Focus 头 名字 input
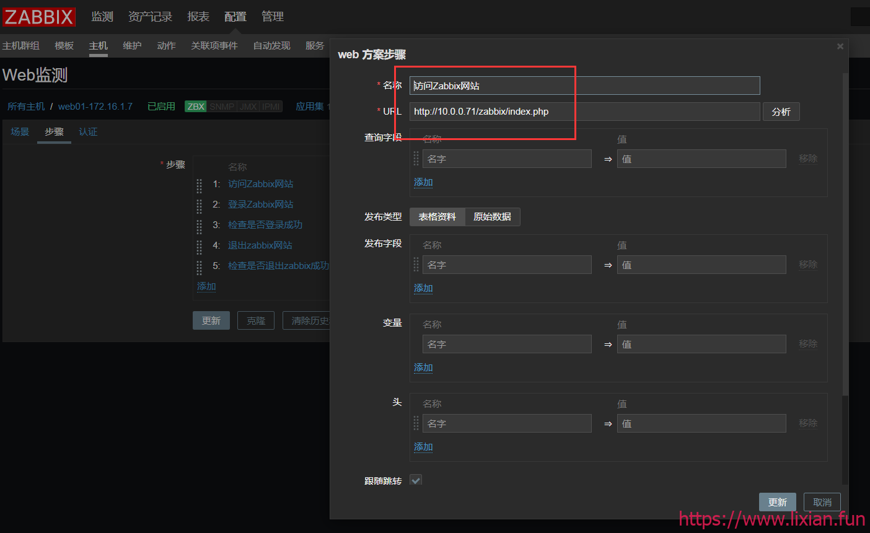Image resolution: width=870 pixels, height=533 pixels. tap(507, 423)
